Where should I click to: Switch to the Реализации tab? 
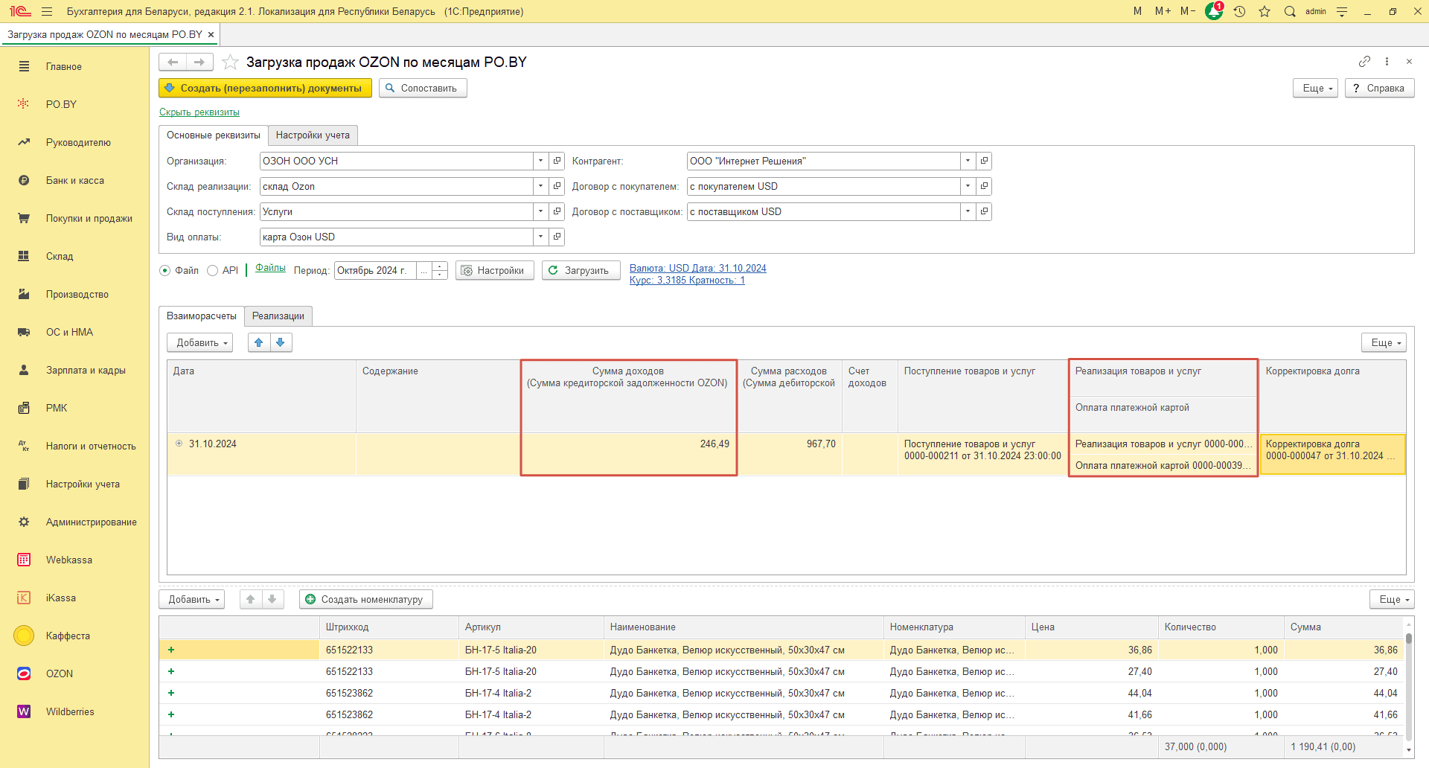pyautogui.click(x=278, y=316)
